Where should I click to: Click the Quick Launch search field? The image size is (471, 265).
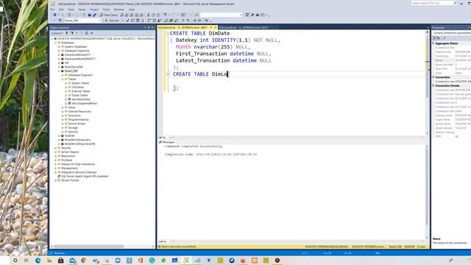click(x=434, y=3)
